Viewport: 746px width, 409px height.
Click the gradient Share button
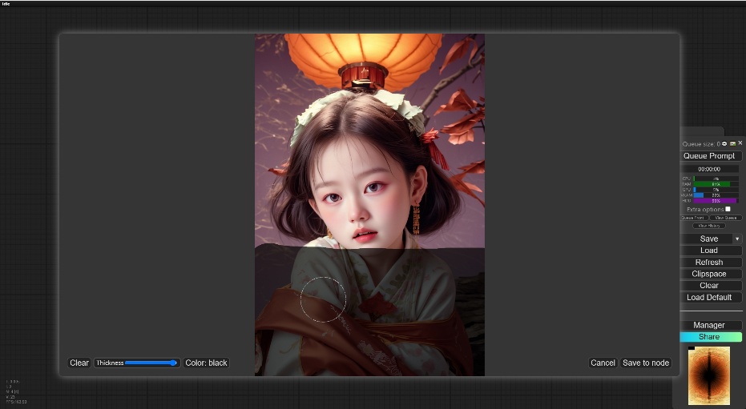[x=709, y=337]
